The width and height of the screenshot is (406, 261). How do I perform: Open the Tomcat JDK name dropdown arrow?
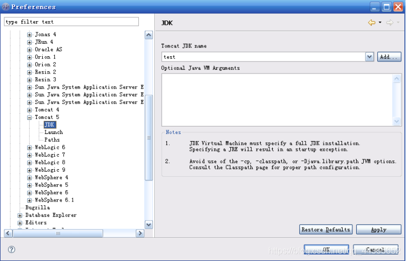point(370,57)
